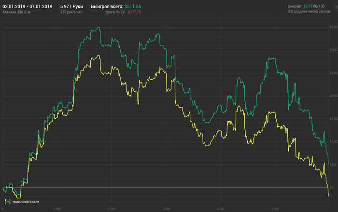Click the "Выиграл всего" label
The image size is (338, 212).
click(x=107, y=6)
